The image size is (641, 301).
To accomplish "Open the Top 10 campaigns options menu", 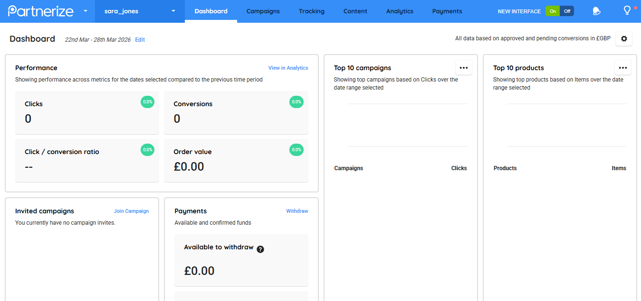I will point(464,68).
